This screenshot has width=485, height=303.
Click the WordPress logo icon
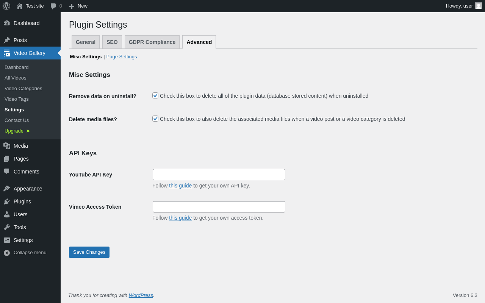[6, 6]
